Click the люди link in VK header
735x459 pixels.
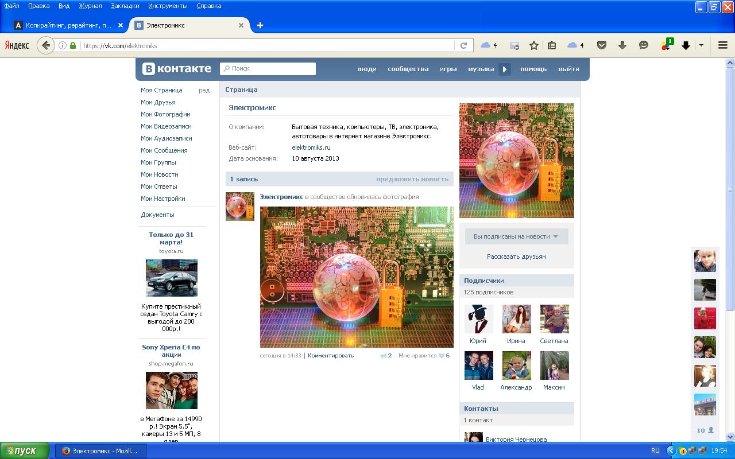click(x=367, y=69)
